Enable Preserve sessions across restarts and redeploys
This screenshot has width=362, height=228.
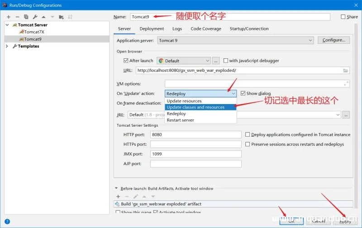(248, 144)
